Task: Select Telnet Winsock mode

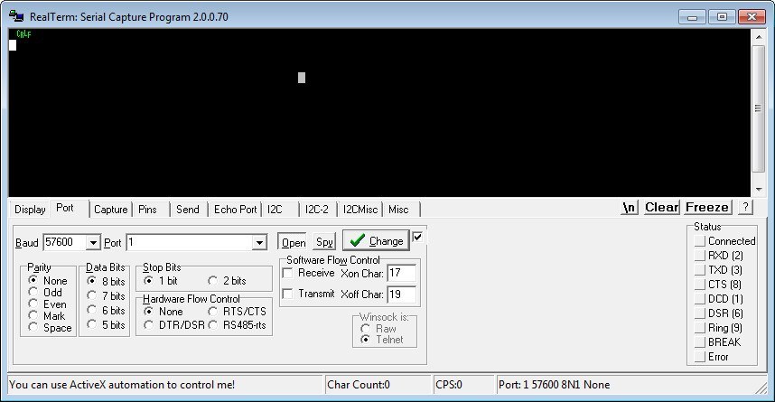Action: point(365,339)
